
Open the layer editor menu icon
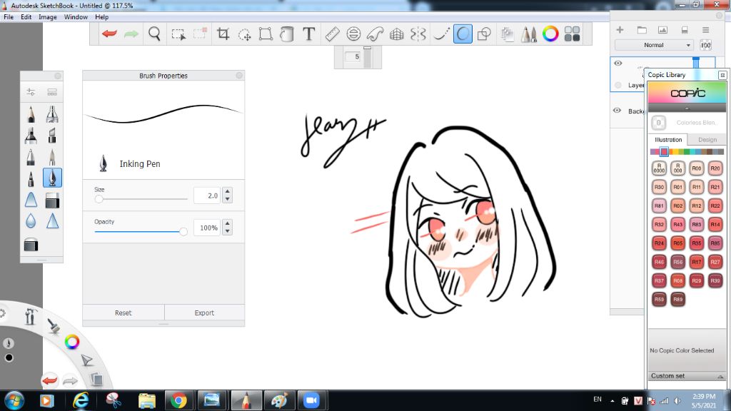(x=705, y=30)
